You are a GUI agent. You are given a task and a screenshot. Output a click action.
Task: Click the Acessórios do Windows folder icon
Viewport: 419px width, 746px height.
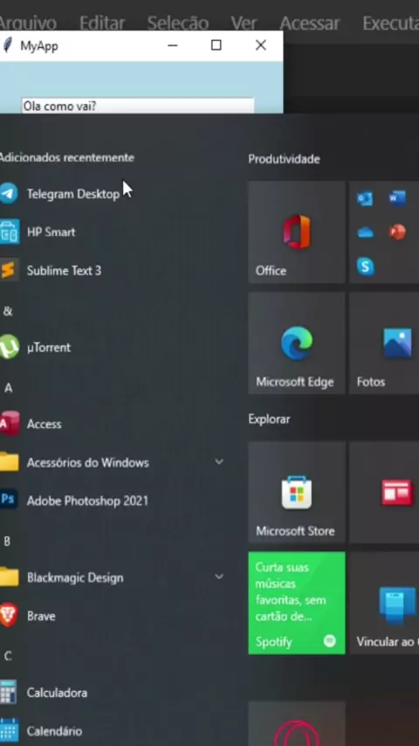tap(9, 462)
